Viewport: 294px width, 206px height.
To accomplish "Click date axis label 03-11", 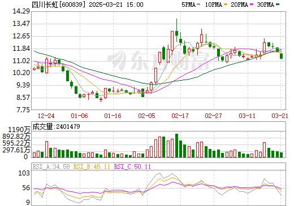I will (x=247, y=116).
